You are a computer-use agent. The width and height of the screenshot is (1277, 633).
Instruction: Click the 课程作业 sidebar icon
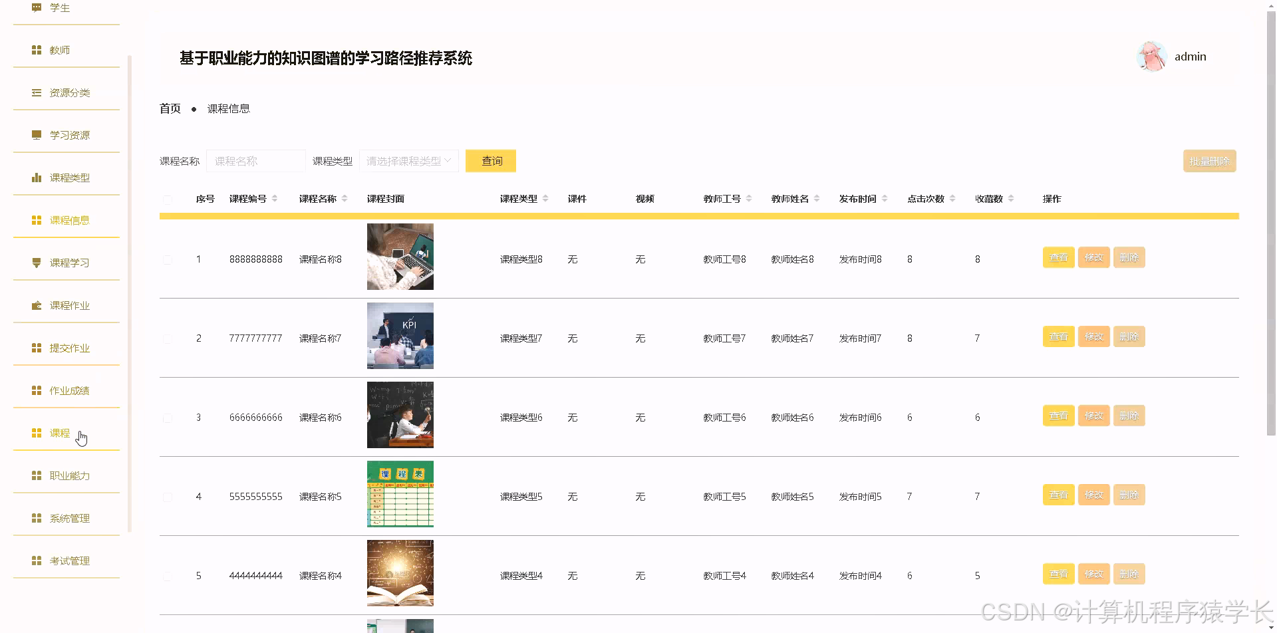coord(37,305)
